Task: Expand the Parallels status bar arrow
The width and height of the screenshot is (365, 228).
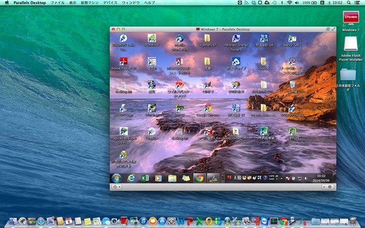Action: coord(324,187)
